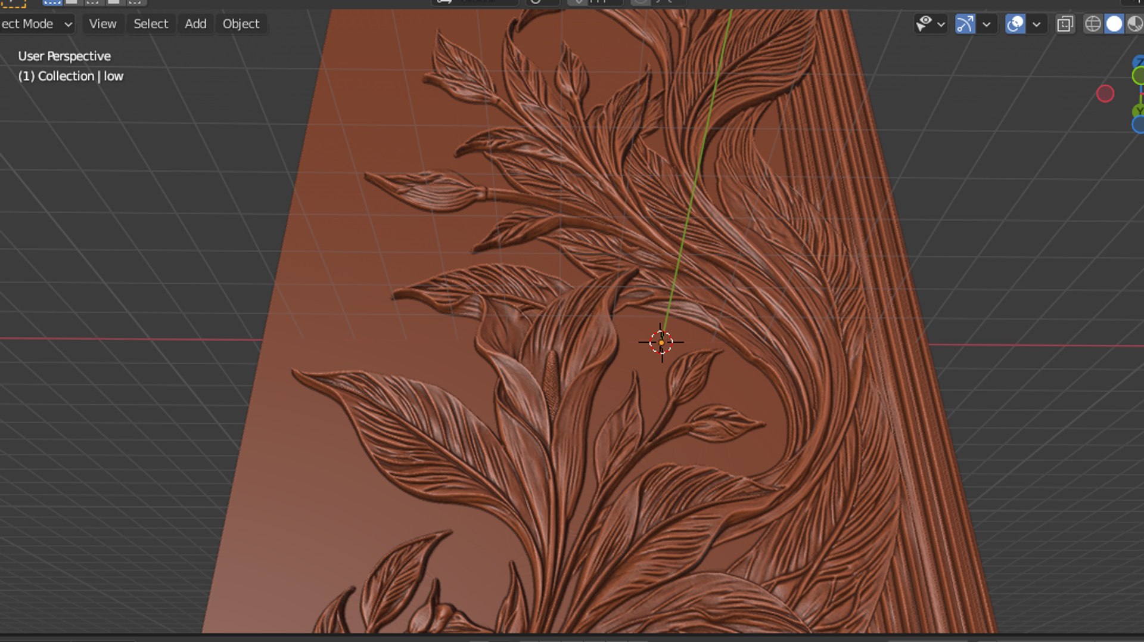Click the Z axis on navigation gizmo
The height and width of the screenshot is (642, 1144).
pyautogui.click(x=1139, y=61)
